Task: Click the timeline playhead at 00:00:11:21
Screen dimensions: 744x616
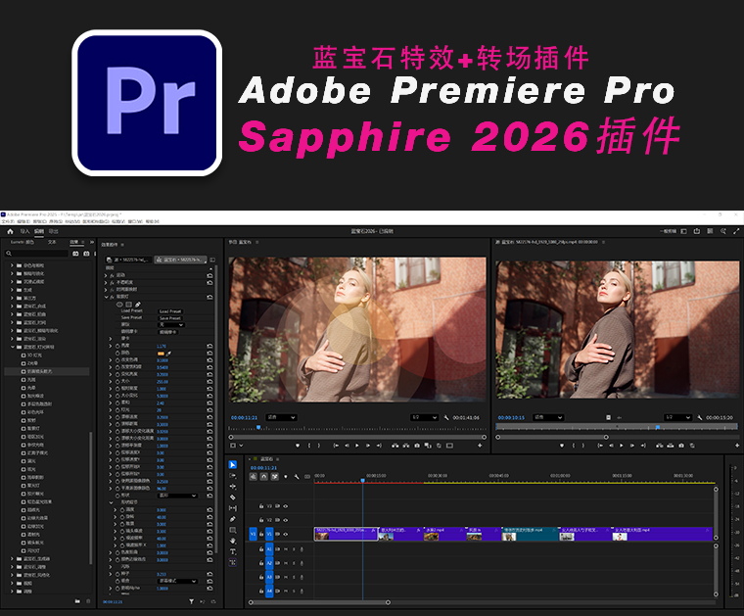Action: pos(363,481)
